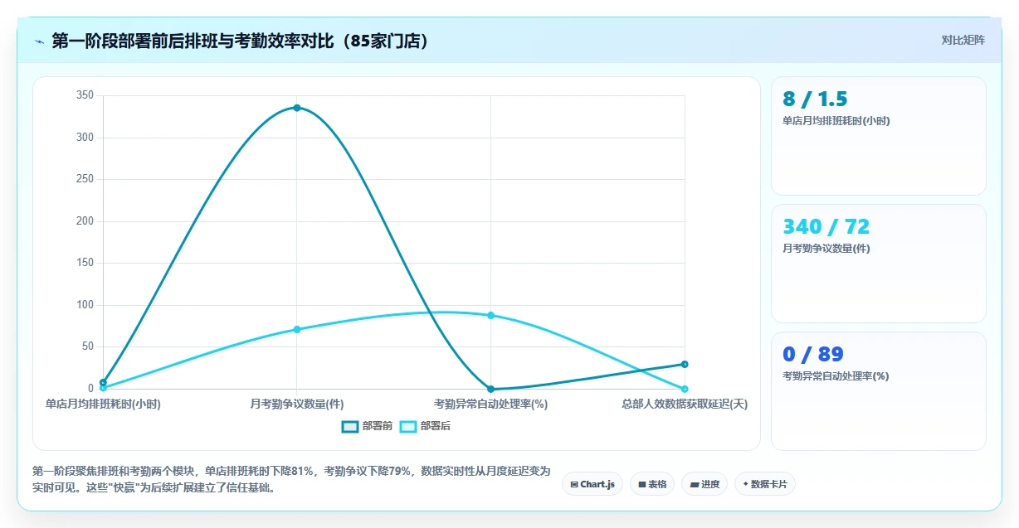Click the 数据卡片 tag
The height and width of the screenshot is (528, 1019).
click(x=765, y=484)
